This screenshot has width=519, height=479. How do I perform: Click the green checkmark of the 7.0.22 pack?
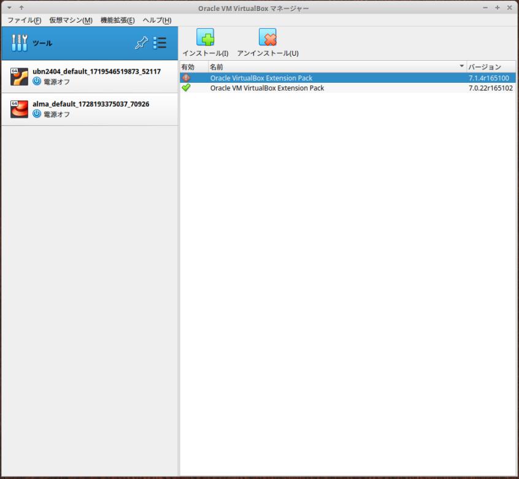click(x=186, y=88)
